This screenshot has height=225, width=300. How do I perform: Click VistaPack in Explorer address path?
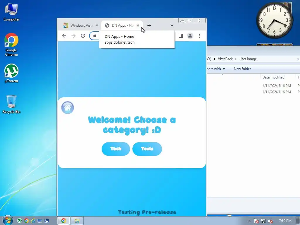pos(225,59)
